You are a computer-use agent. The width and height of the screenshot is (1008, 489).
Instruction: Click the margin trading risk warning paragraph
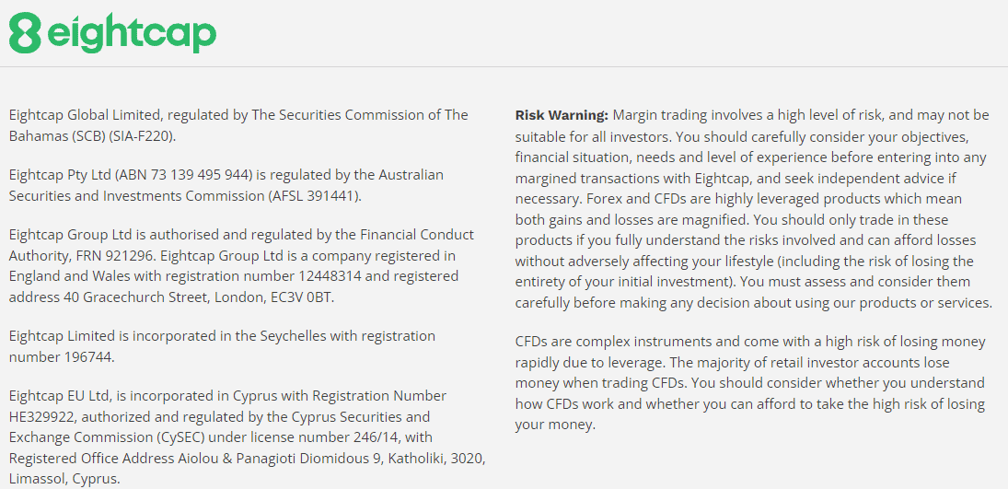tap(752, 208)
